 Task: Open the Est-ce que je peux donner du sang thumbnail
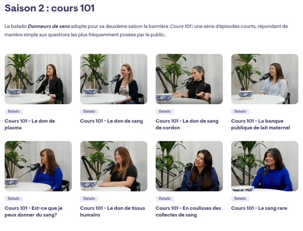(38, 166)
